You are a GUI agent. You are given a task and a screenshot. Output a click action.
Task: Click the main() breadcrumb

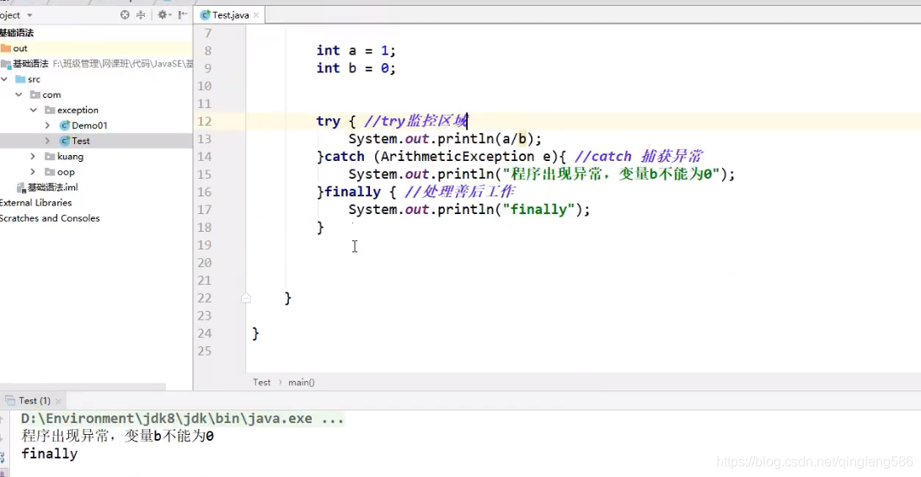tap(302, 382)
